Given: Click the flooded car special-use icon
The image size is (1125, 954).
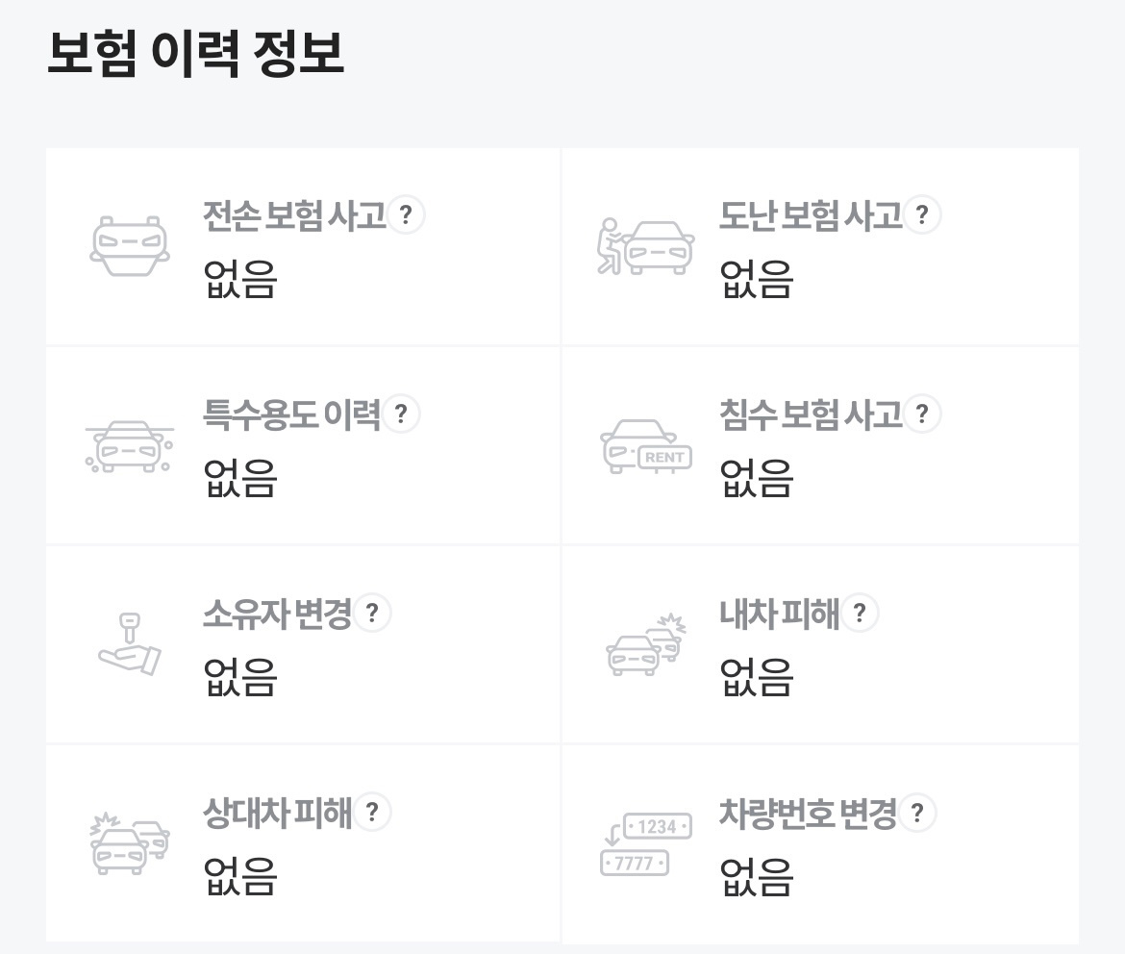Looking at the screenshot, I should pyautogui.click(x=130, y=446).
